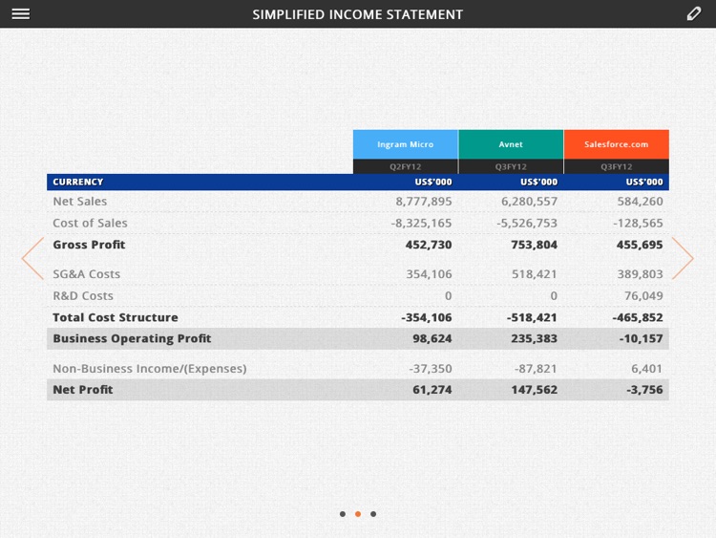716x538 pixels.
Task: Click the Non-Business Income/(Expenses) label
Action: coord(150,369)
